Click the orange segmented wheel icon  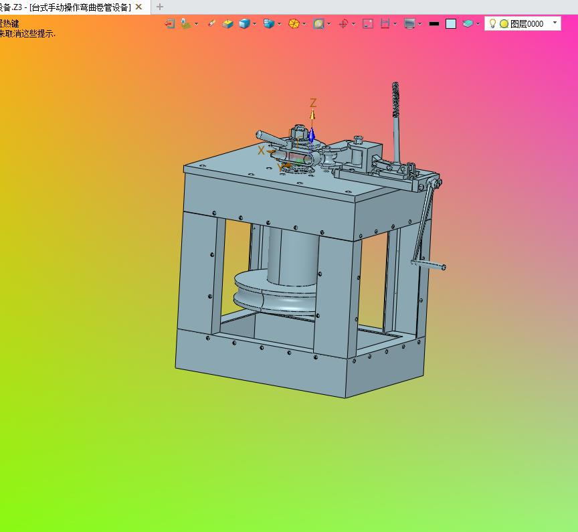[294, 24]
